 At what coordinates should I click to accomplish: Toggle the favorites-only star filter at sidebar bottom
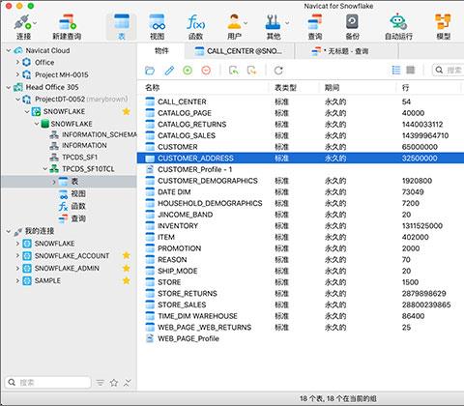pos(114,383)
